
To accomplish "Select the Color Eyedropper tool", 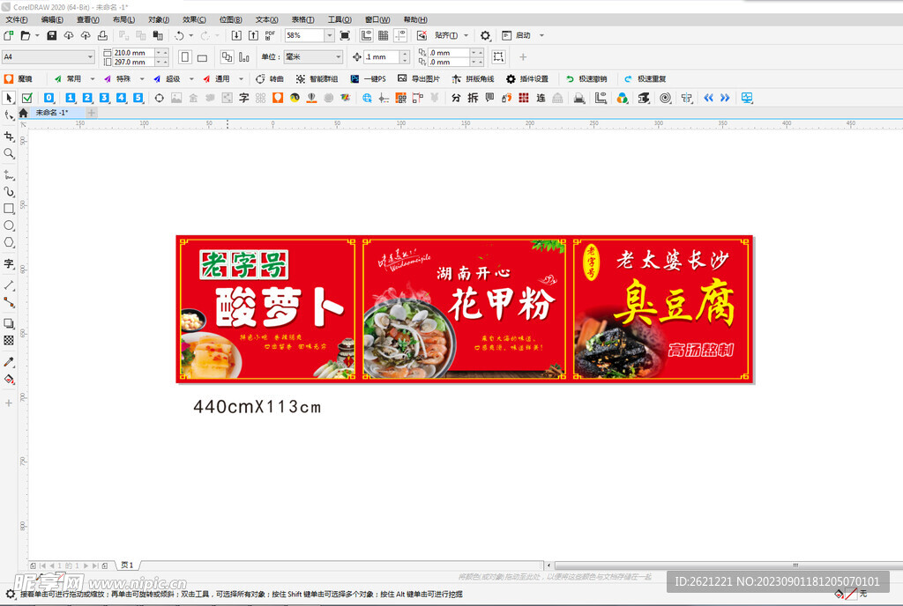I will pyautogui.click(x=9, y=362).
